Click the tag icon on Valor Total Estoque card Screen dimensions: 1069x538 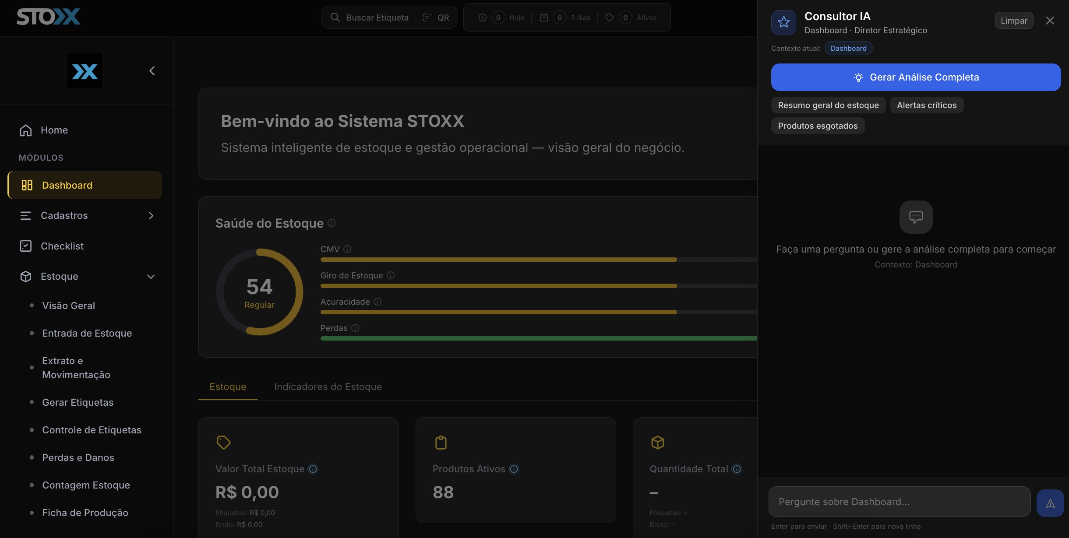[x=223, y=443]
